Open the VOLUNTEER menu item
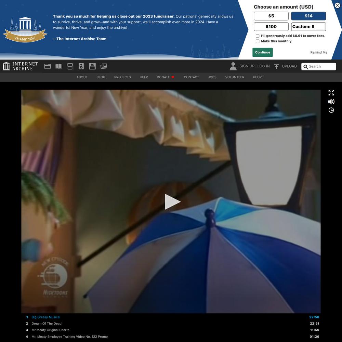Screen dimensions: 342x342 (x=235, y=77)
